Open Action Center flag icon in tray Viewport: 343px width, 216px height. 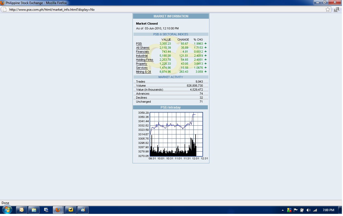coord(296,210)
